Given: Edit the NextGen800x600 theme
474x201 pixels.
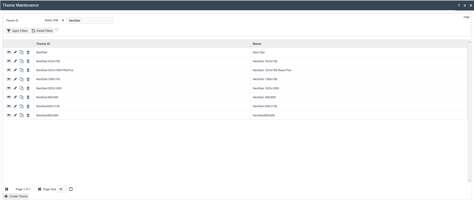Looking at the screenshot, I should pyautogui.click(x=15, y=115).
